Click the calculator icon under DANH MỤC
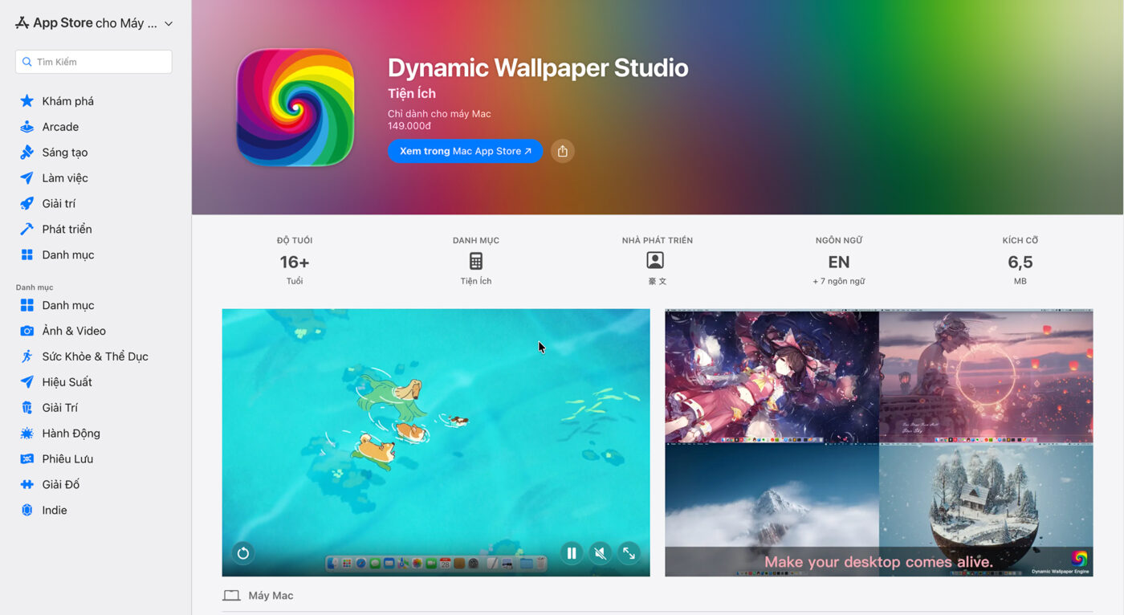The width and height of the screenshot is (1124, 615). (476, 261)
